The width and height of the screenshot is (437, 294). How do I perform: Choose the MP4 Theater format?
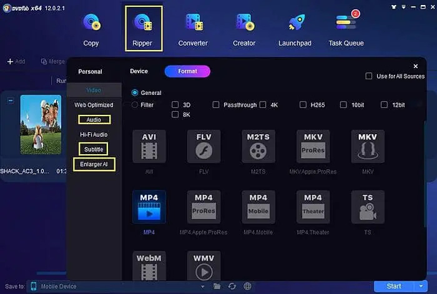pos(313,207)
